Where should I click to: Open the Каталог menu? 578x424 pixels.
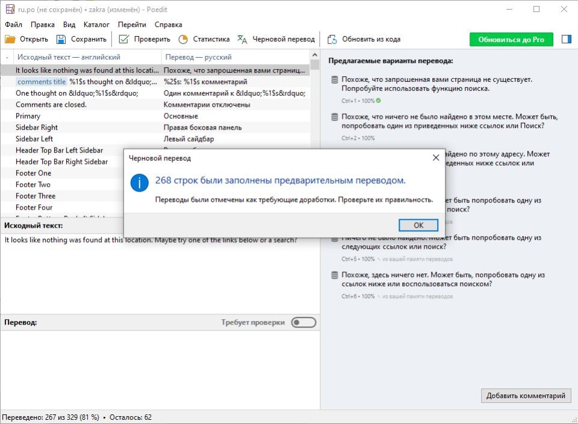click(96, 25)
